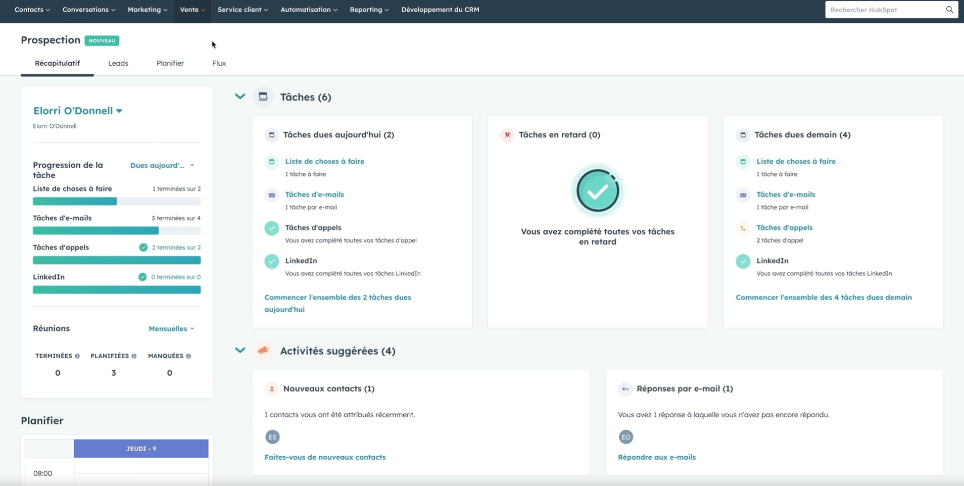Open the Reporting menu in the navigation bar
Image resolution: width=964 pixels, height=486 pixels.
(369, 10)
